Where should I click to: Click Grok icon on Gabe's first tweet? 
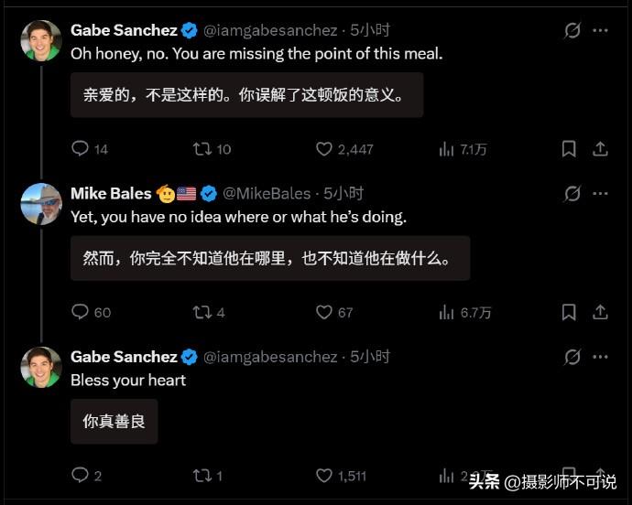[x=572, y=30]
